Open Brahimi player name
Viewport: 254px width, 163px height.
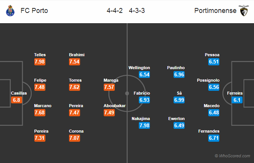[77, 55]
